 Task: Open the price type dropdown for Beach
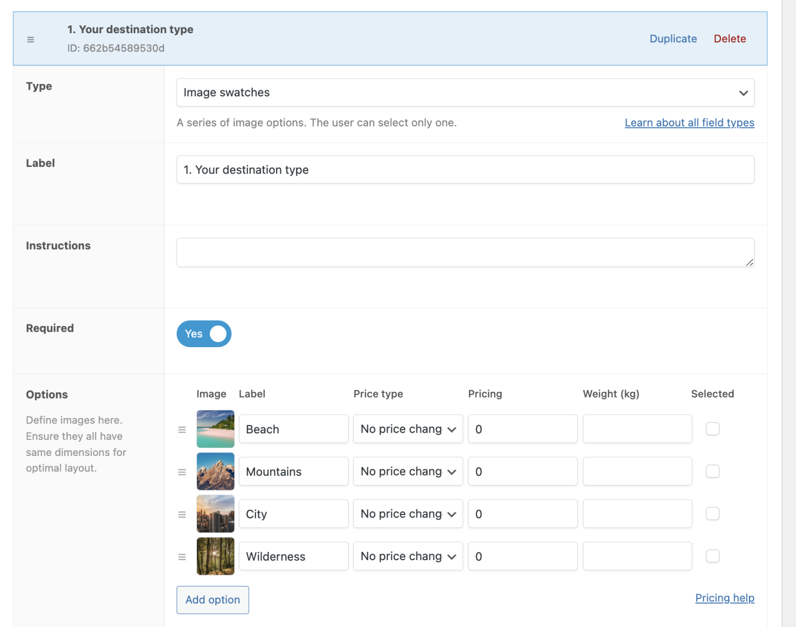coord(407,429)
